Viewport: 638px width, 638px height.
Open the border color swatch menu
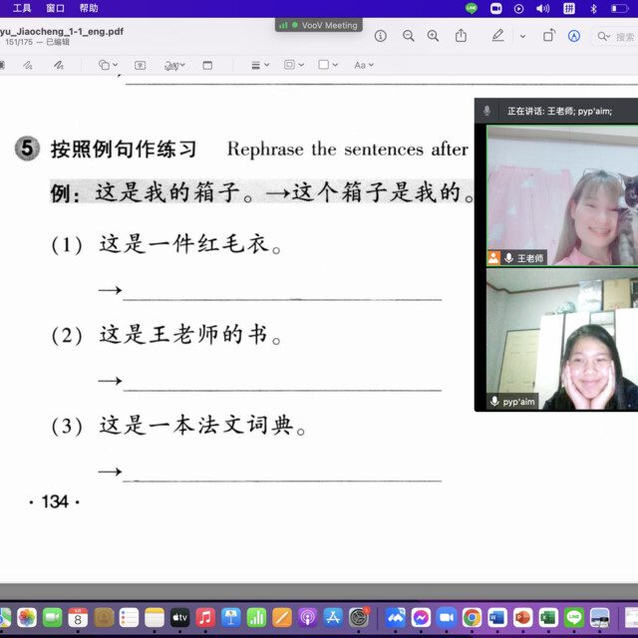coord(292,65)
